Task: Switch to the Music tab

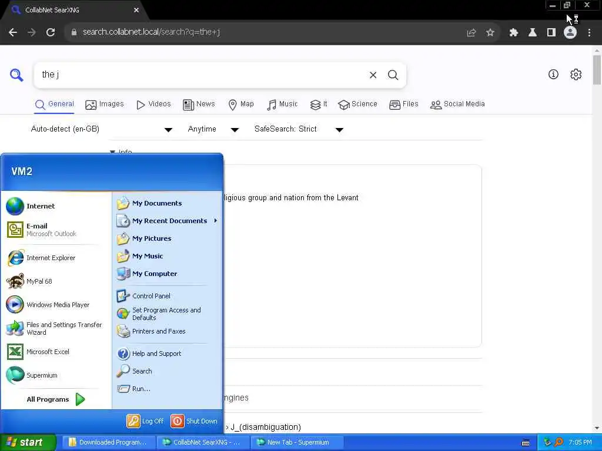Action: coord(282,105)
